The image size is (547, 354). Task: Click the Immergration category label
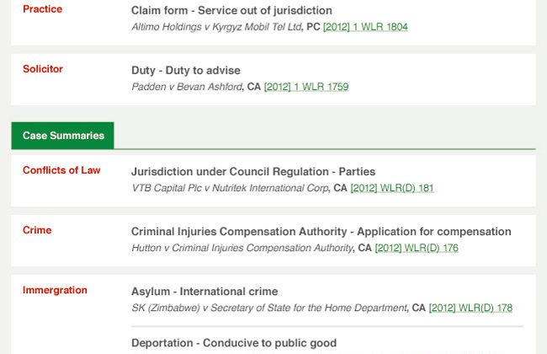[x=55, y=290]
